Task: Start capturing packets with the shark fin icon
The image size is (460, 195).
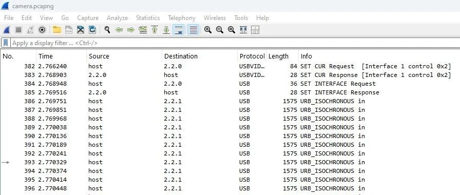Action: click(x=7, y=30)
